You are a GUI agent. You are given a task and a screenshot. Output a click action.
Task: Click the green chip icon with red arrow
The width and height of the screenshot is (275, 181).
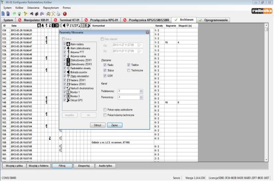19,14
